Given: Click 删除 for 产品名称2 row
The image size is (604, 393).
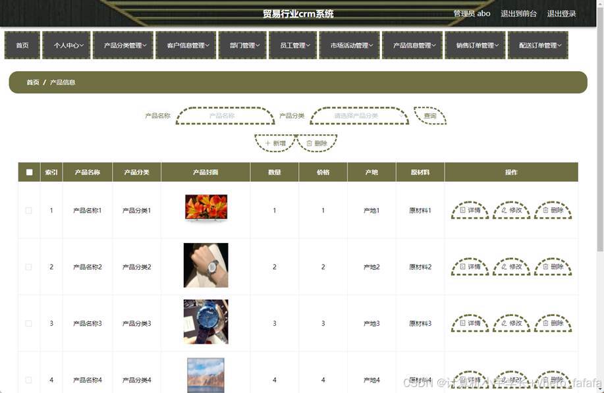Looking at the screenshot, I should pyautogui.click(x=553, y=267).
